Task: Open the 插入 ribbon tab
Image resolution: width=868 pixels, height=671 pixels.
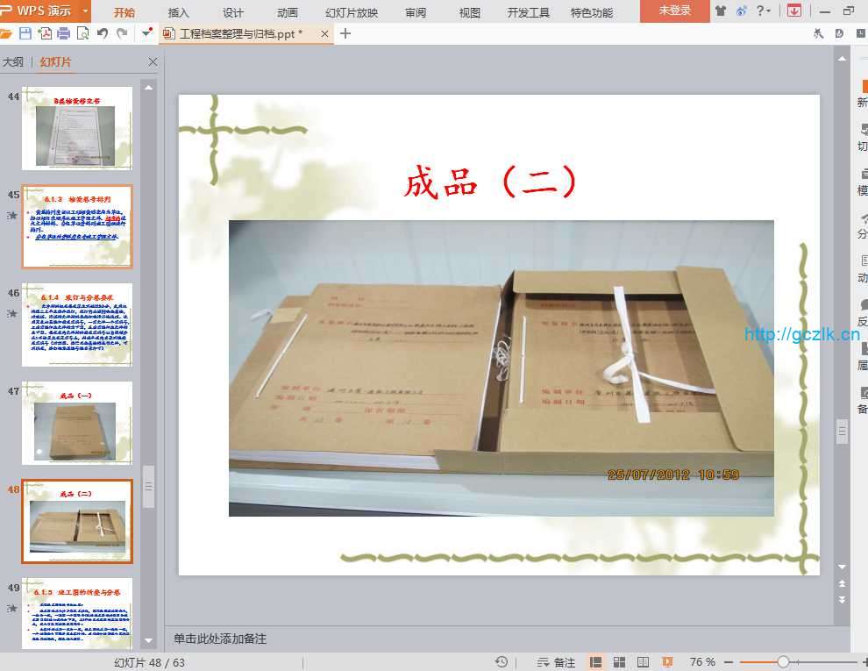Action: 179,12
